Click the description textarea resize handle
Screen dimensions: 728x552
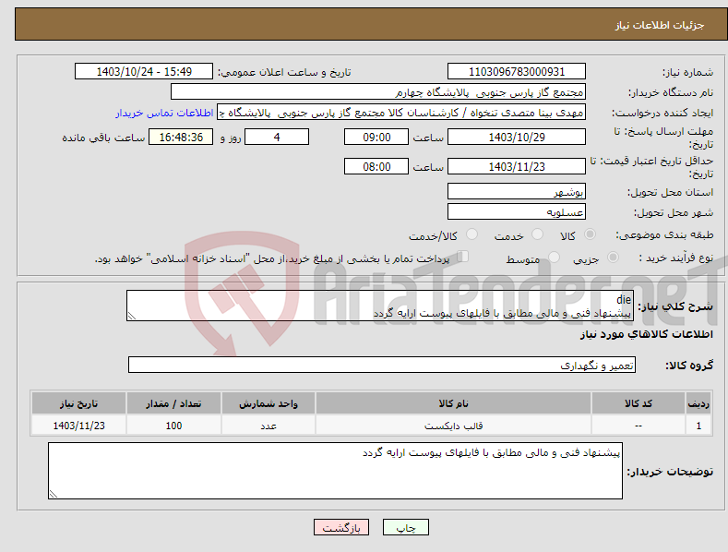click(x=132, y=316)
